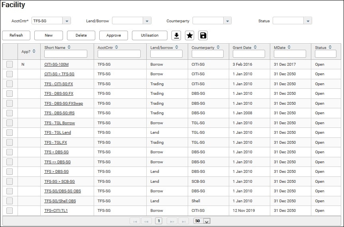Sort by App? column arrows
The image size is (344, 227).
pyautogui.click(x=34, y=51)
